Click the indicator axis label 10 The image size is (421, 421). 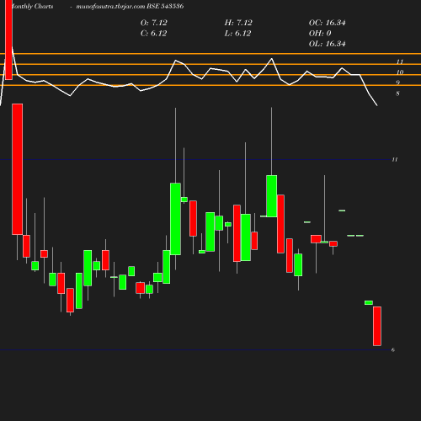click(400, 72)
